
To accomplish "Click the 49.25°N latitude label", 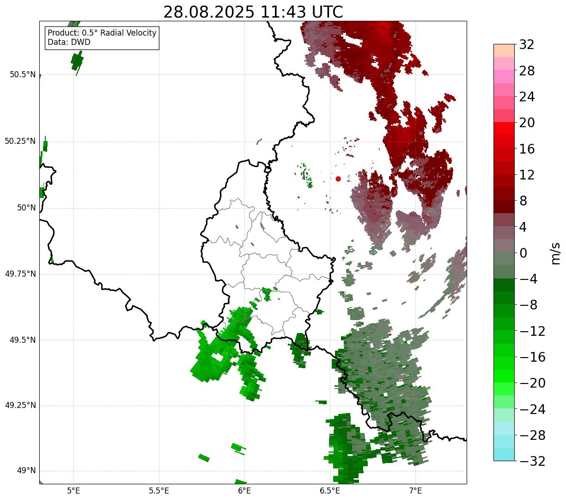I will 20,406.
